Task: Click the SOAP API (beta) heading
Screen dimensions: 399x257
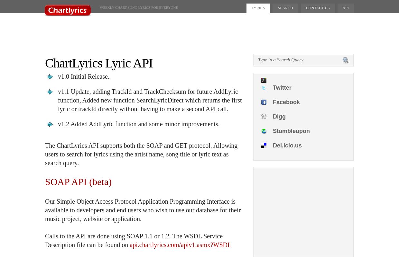Action: click(x=78, y=182)
